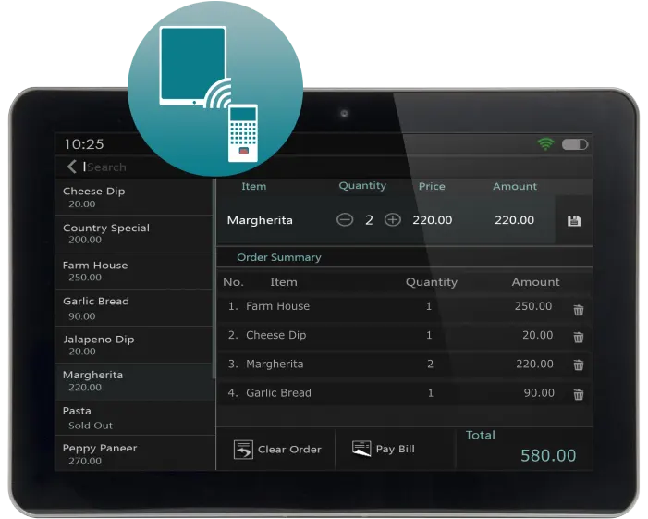Viewport: 648px width, 519px height.
Task: Save the Margherita item with floppy icon
Action: (574, 220)
